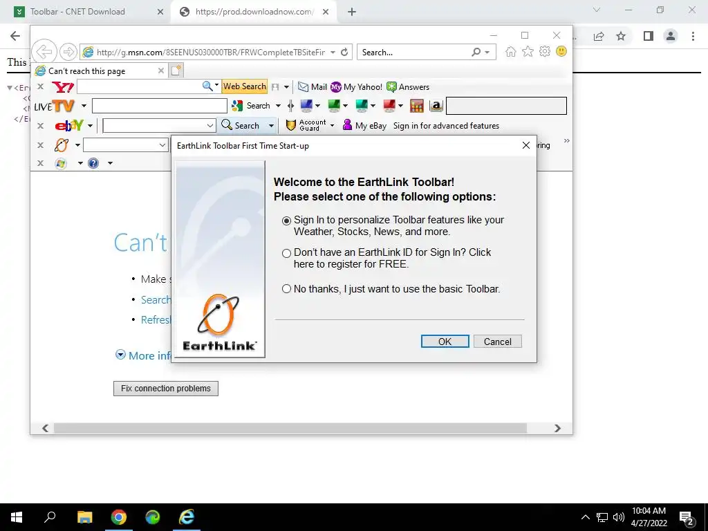
Task: Click the Yahoo toolbar magnifier search icon
Action: (207, 86)
